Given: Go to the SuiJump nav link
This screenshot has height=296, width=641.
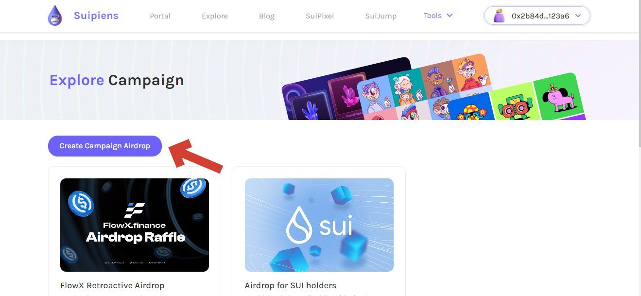Looking at the screenshot, I should (381, 16).
